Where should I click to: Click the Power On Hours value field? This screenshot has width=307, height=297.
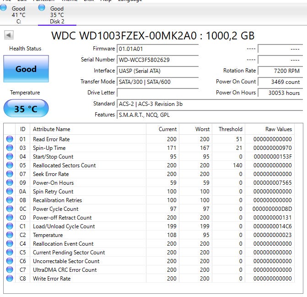(280, 93)
